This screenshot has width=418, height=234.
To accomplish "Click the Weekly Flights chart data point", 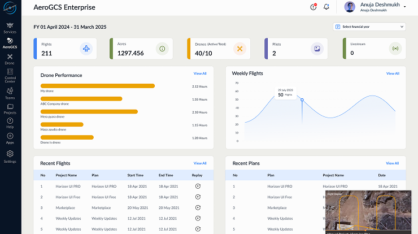I will (302, 100).
